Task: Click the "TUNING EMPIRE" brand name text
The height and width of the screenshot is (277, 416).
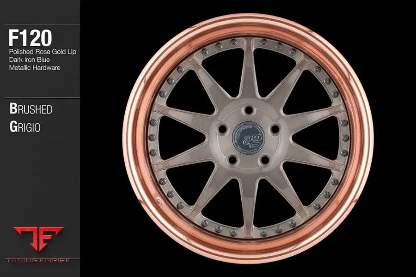Action: (x=39, y=260)
